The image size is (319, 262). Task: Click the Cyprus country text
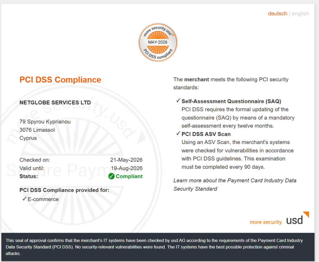[x=28, y=138]
